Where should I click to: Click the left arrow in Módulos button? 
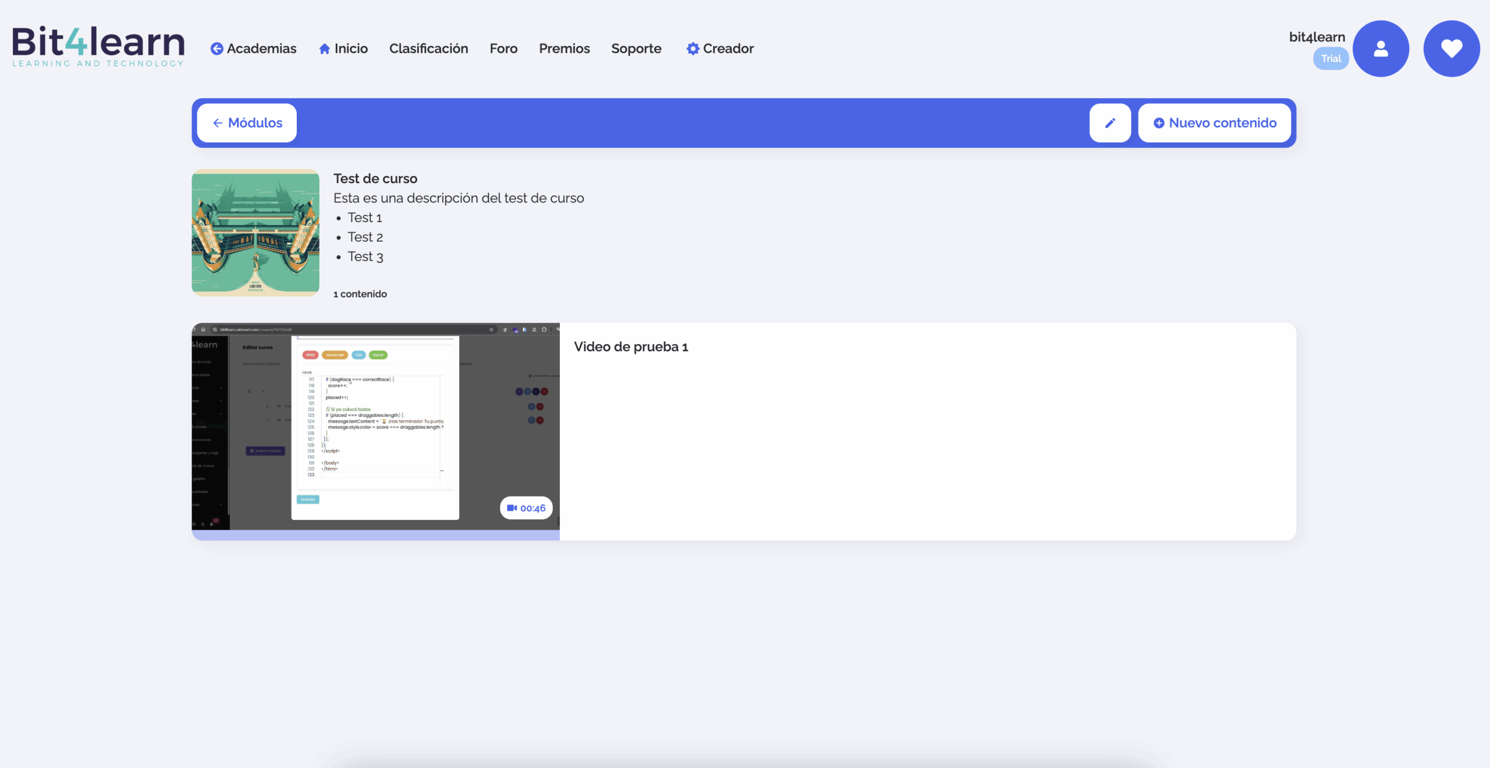point(218,123)
